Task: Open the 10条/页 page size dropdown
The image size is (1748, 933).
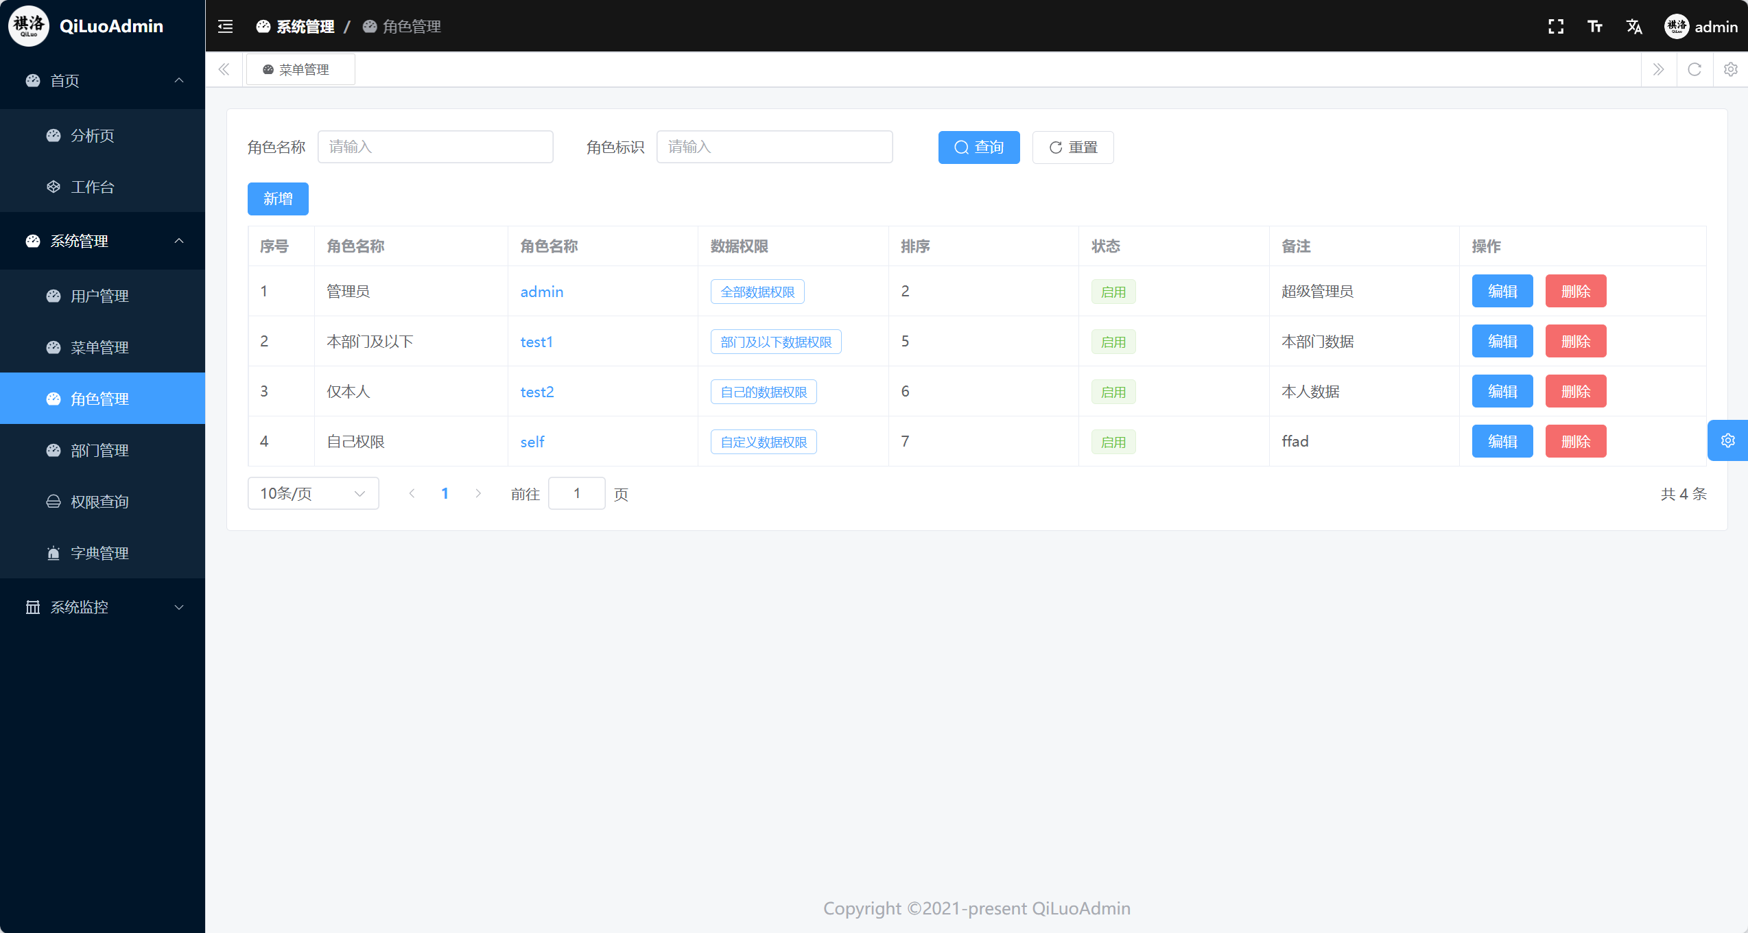Action: point(313,493)
